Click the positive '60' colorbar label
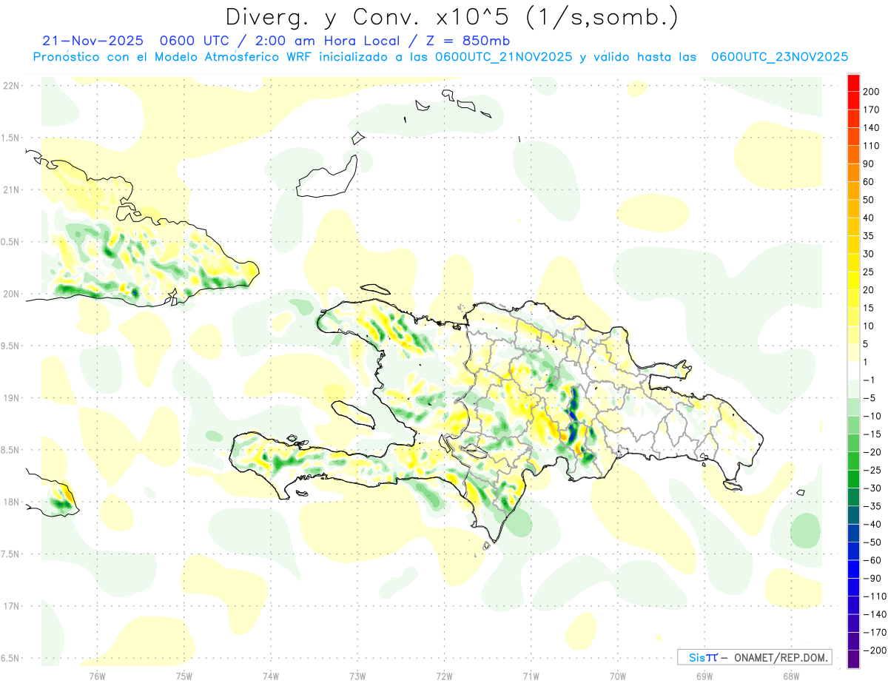The height and width of the screenshot is (686, 888). click(x=869, y=182)
